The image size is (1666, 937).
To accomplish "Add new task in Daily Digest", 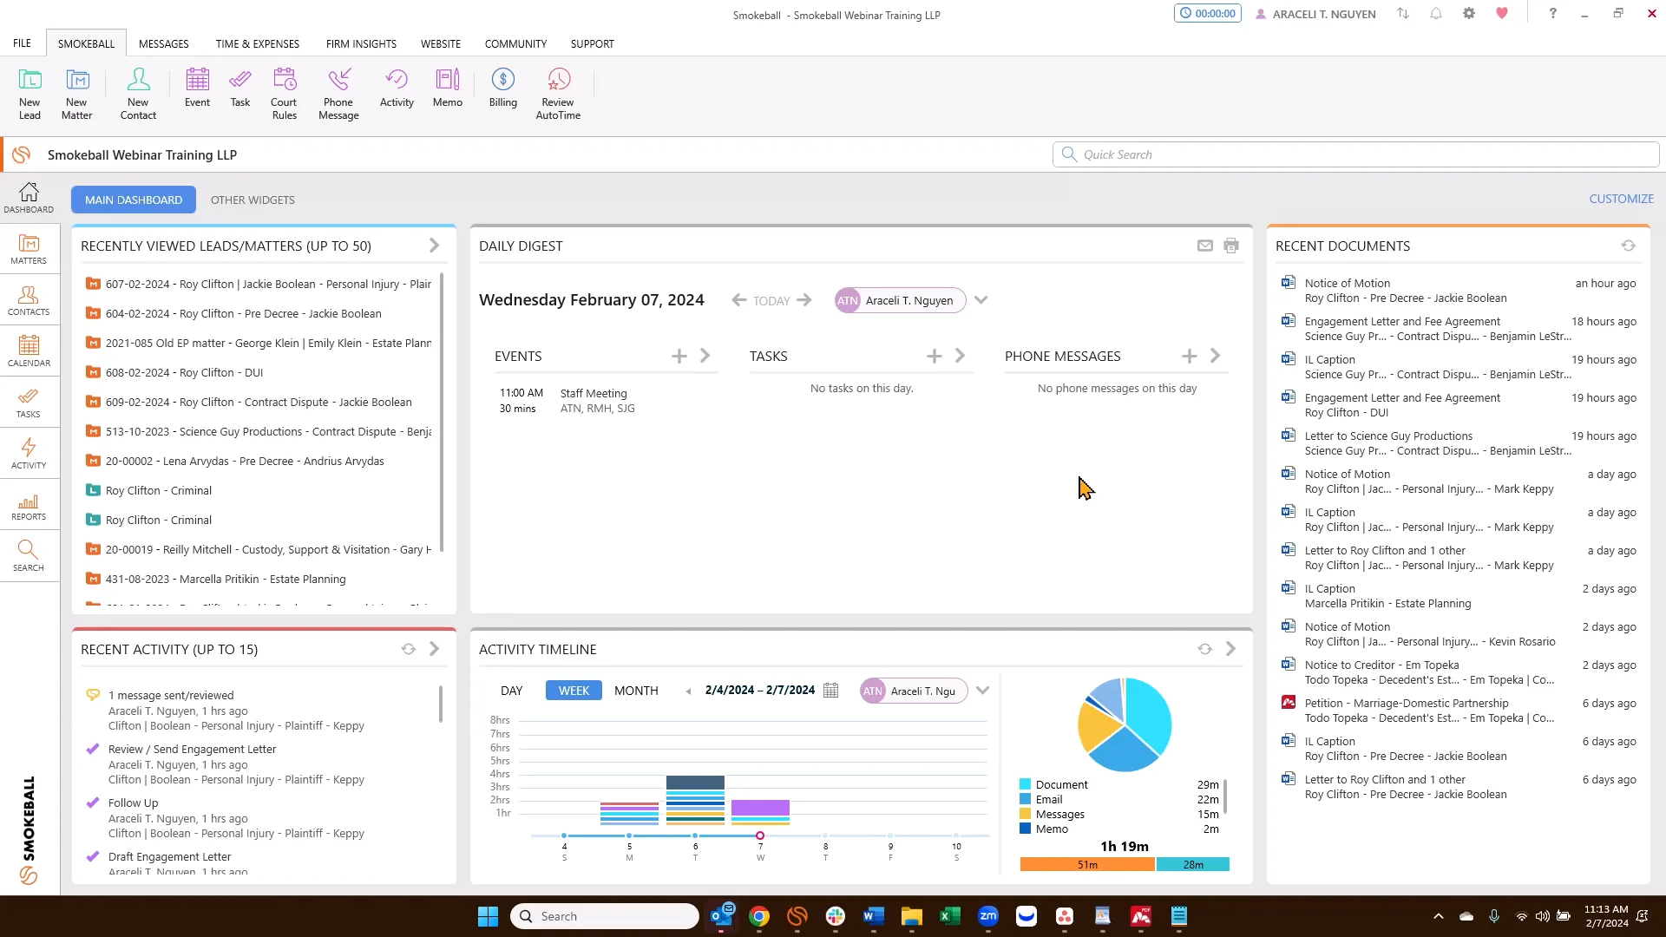I will pos(934,356).
